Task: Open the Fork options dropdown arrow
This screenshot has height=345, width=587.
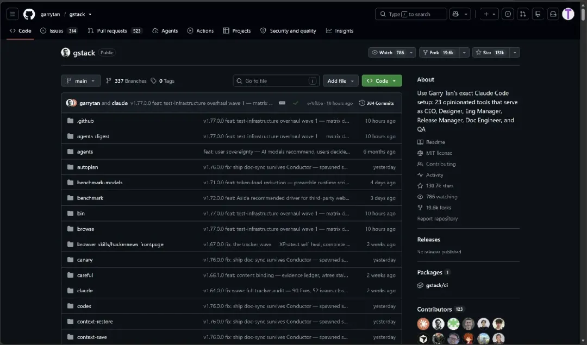Action: point(464,53)
